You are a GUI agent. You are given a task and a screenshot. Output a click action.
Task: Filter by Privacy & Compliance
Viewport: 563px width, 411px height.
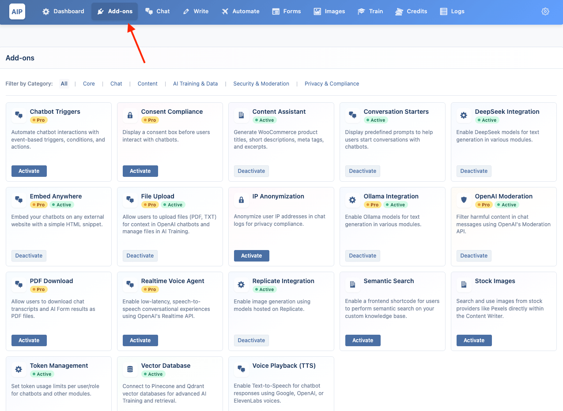point(332,84)
